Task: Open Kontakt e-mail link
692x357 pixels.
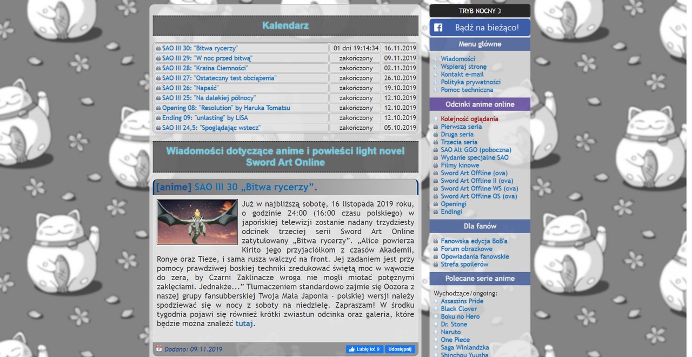Action: click(x=462, y=74)
